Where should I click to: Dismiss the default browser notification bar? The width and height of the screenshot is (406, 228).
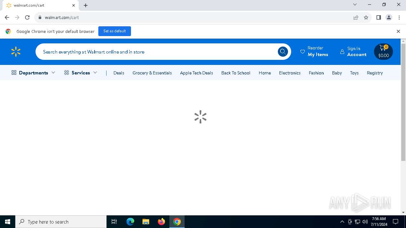[x=398, y=31]
